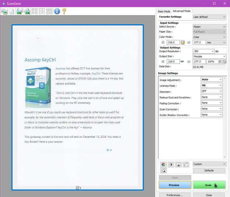Screen dimensions: 230x197
Task: Click the input width 216.0 field
Action: pos(173,42)
